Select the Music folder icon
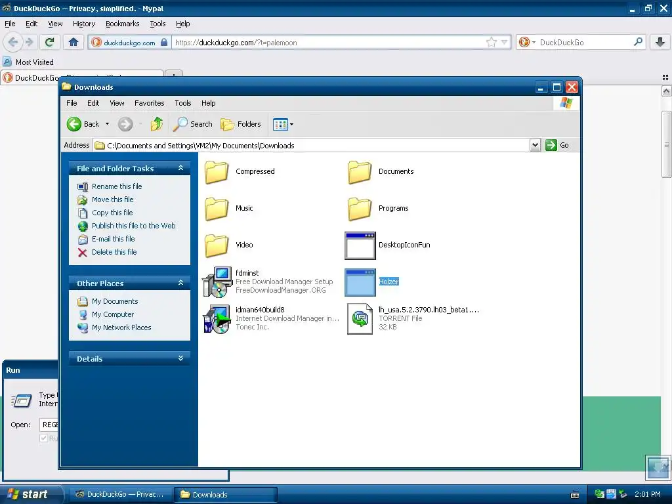Screen dimensions: 672x504 pyautogui.click(x=217, y=209)
